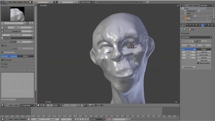
Task: Open the Render menu
Action: 20,2
